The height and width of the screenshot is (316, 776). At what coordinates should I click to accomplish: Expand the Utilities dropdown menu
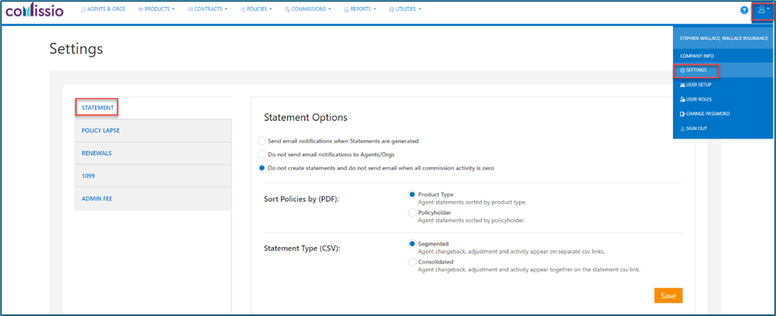coord(405,9)
